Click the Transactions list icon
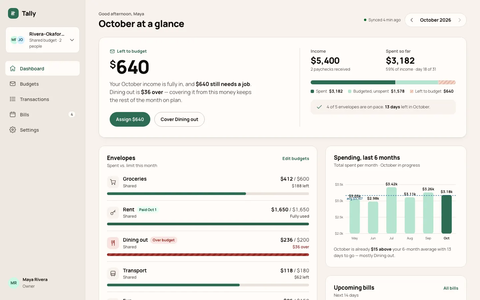The width and height of the screenshot is (480, 300). (x=13, y=99)
